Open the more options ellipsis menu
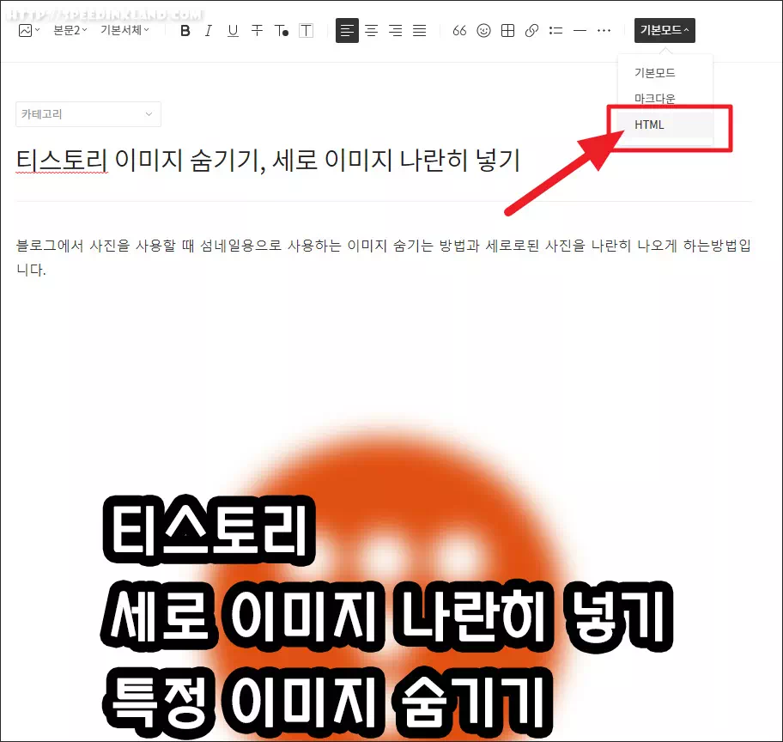 coord(604,30)
